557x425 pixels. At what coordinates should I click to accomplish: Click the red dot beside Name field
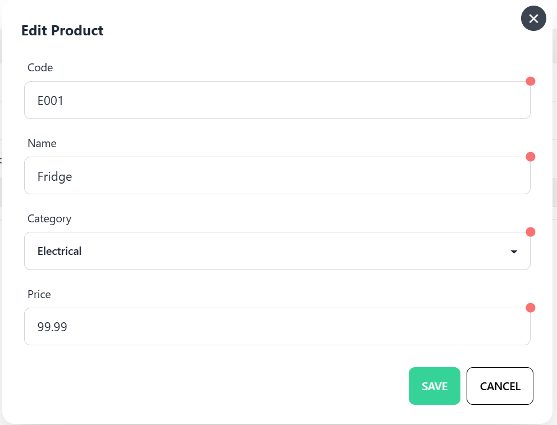pyautogui.click(x=530, y=157)
